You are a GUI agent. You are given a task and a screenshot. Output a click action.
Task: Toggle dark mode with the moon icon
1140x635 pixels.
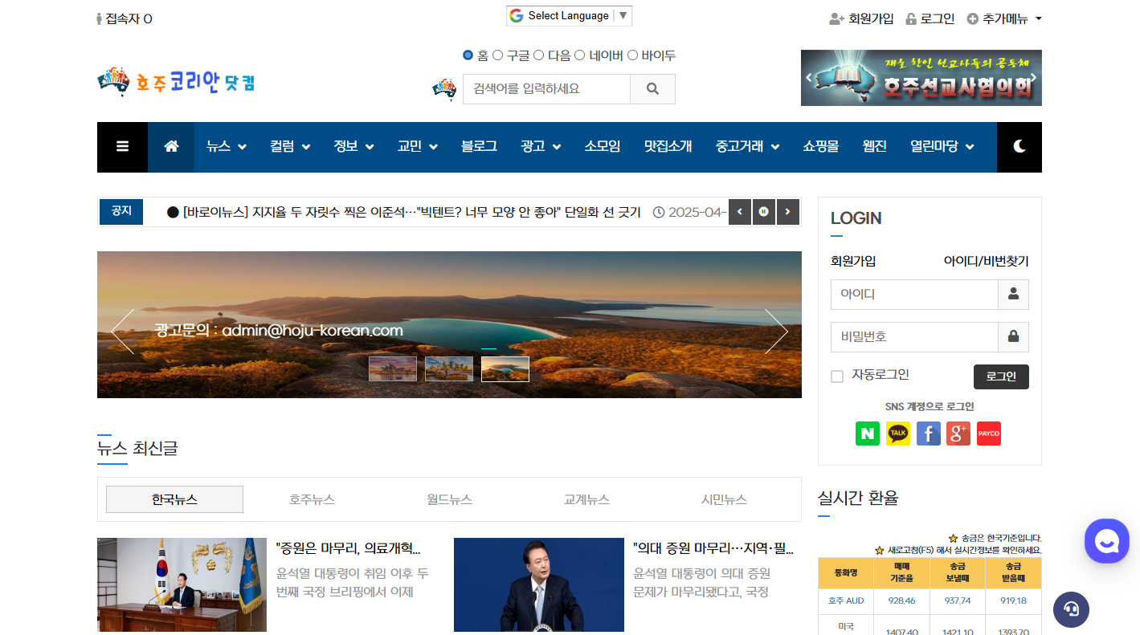pyautogui.click(x=1019, y=148)
